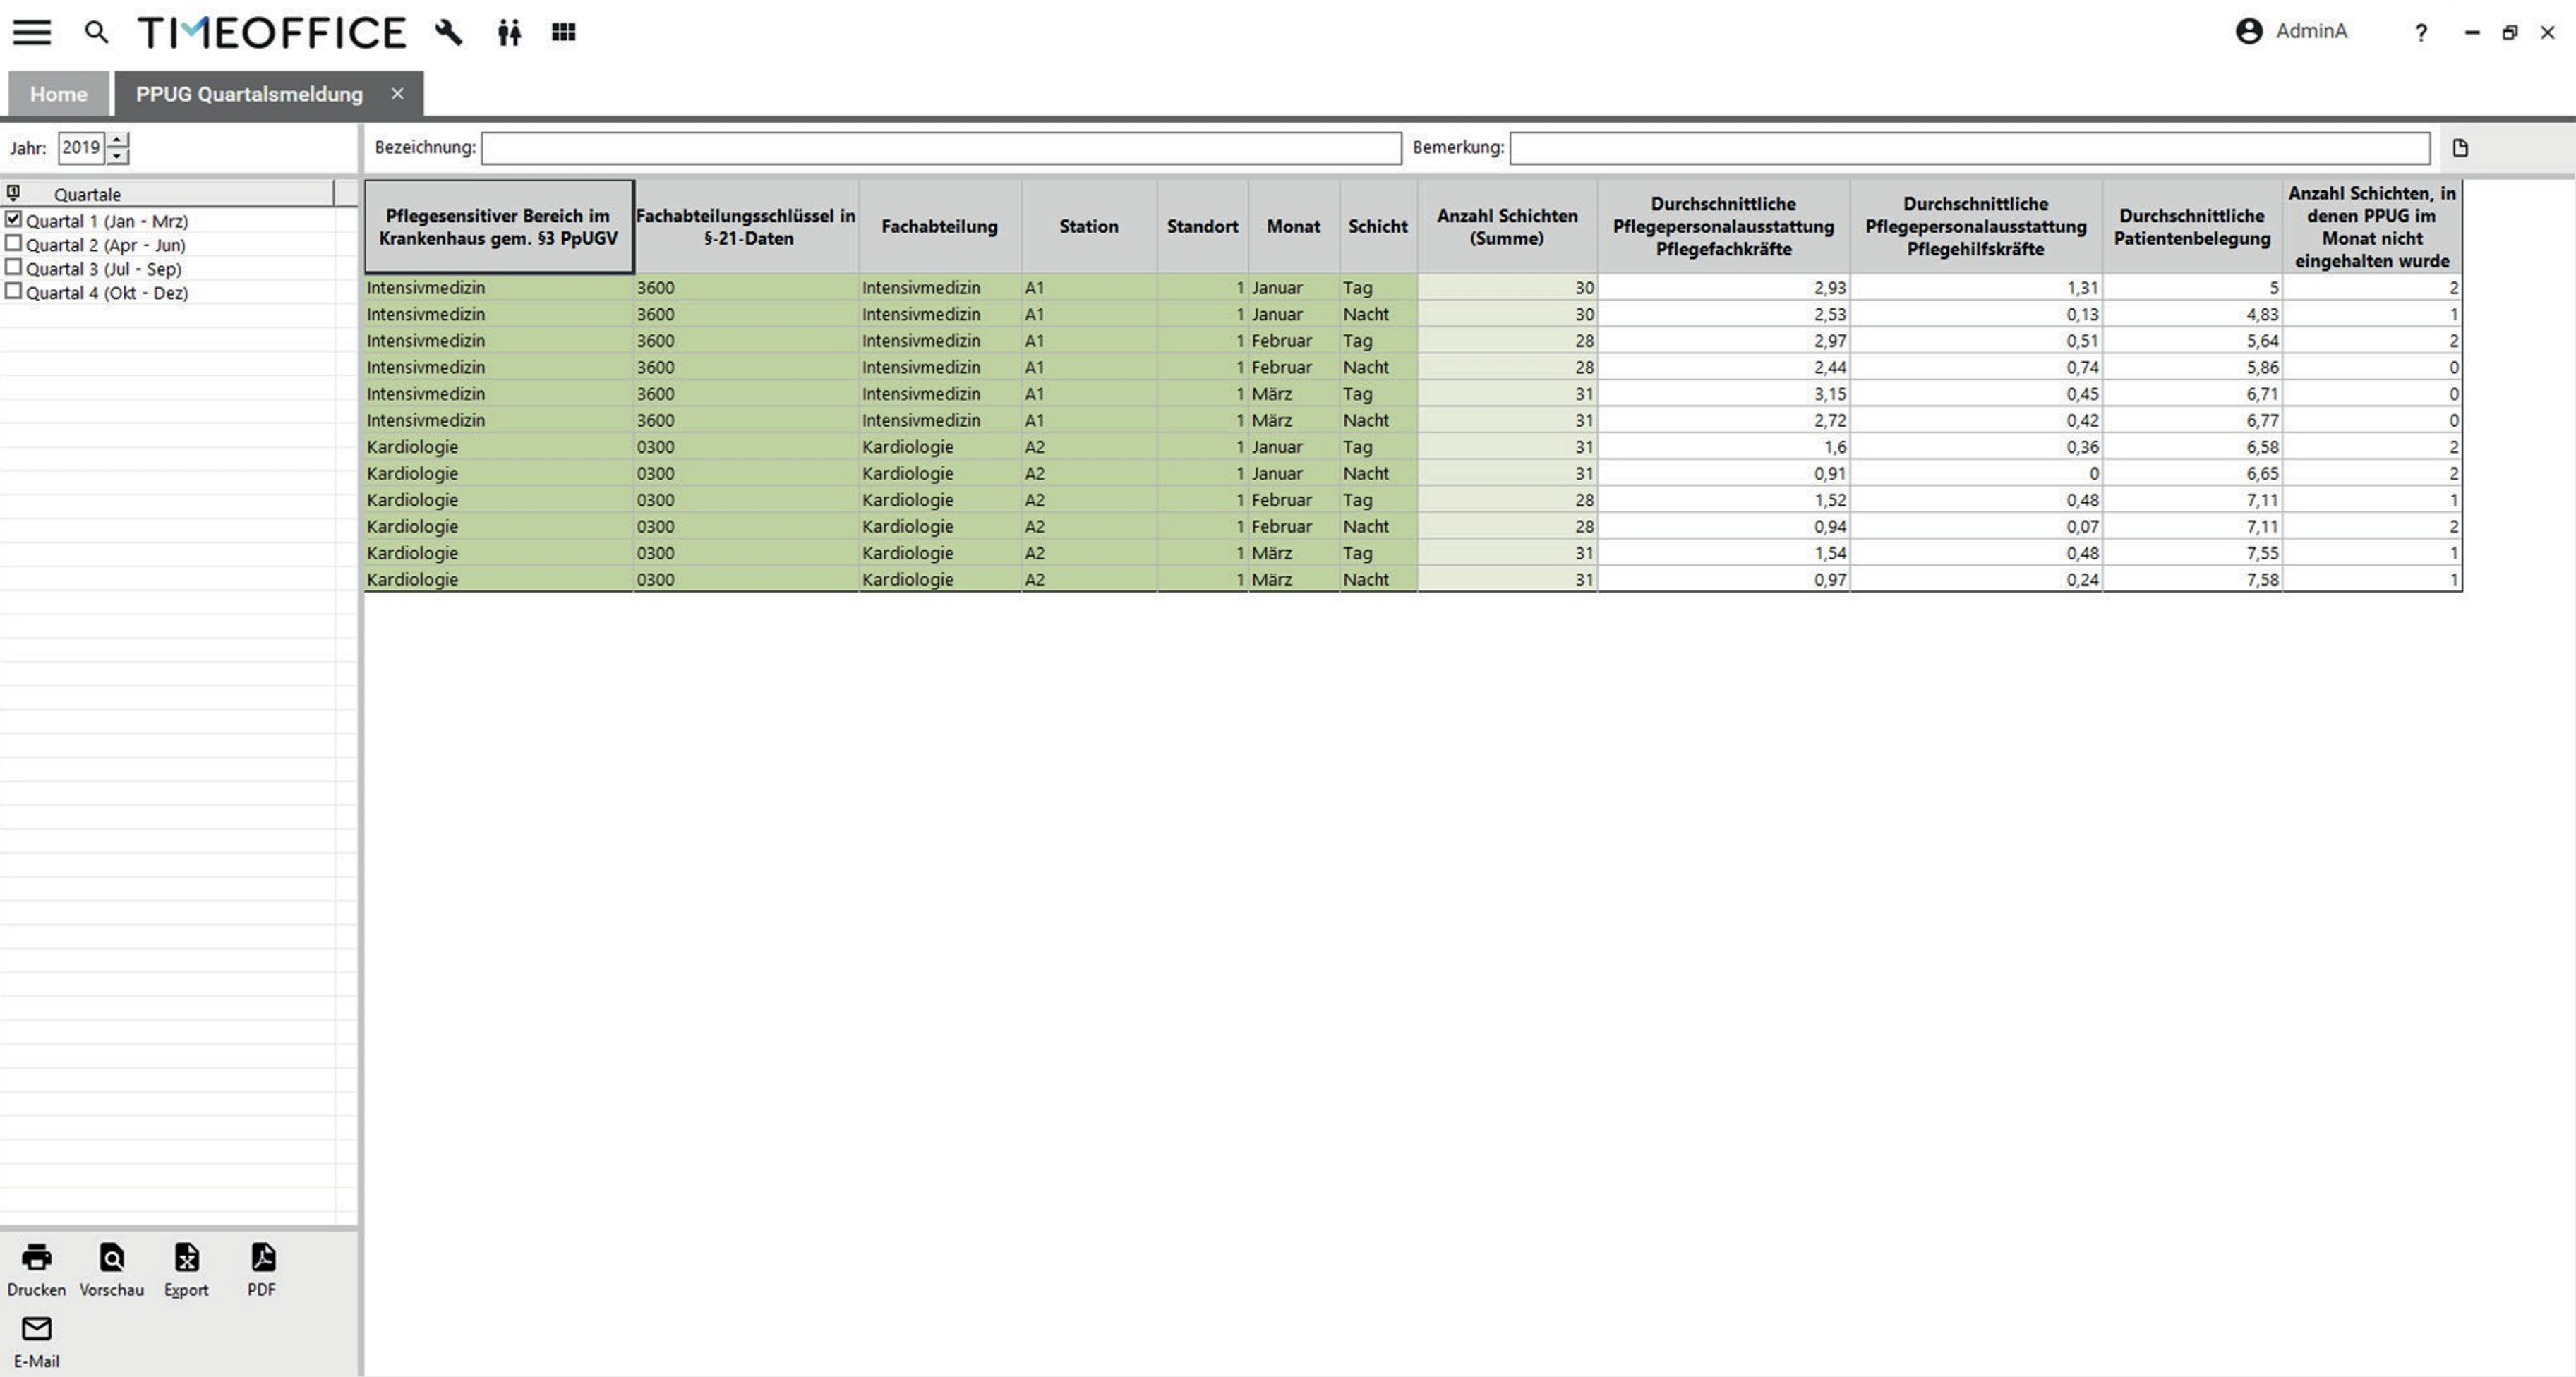Click the pin icon beside Quartale
This screenshot has height=1377, width=2576.
[x=13, y=193]
